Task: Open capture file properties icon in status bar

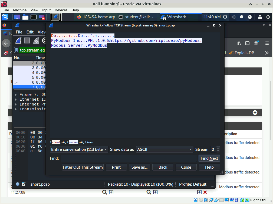Action: (24, 184)
